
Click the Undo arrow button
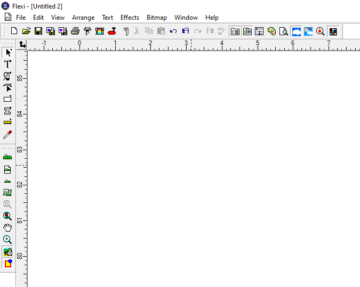coord(173,31)
